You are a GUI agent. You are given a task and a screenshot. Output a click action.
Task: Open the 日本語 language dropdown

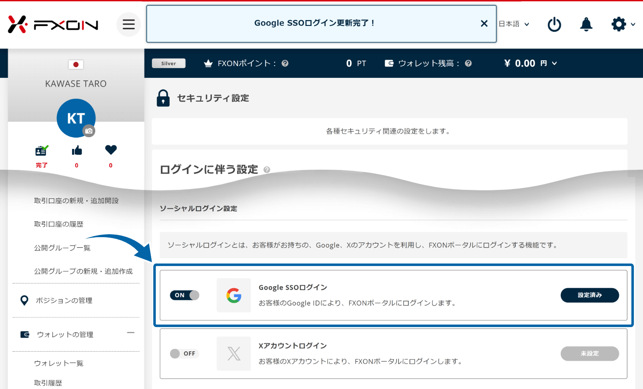(514, 24)
